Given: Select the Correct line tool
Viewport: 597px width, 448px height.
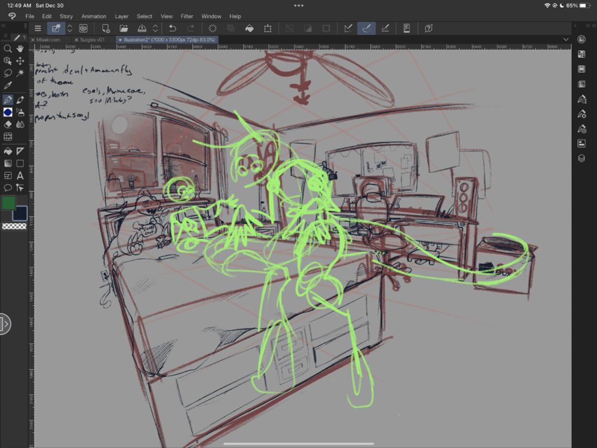Looking at the screenshot, I should 20,188.
